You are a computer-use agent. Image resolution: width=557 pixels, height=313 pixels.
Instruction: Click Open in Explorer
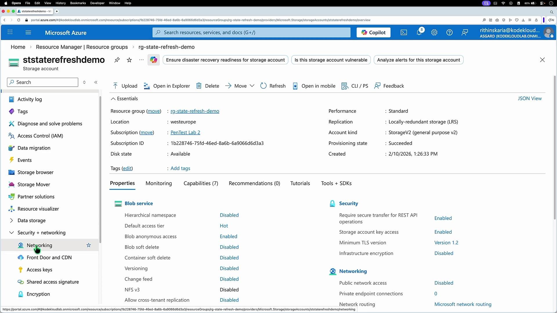pos(167,86)
